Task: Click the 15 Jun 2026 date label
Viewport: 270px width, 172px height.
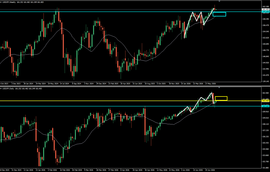Action: point(198,170)
